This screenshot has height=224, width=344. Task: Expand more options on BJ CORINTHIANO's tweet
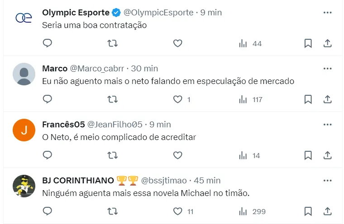pos(327,181)
